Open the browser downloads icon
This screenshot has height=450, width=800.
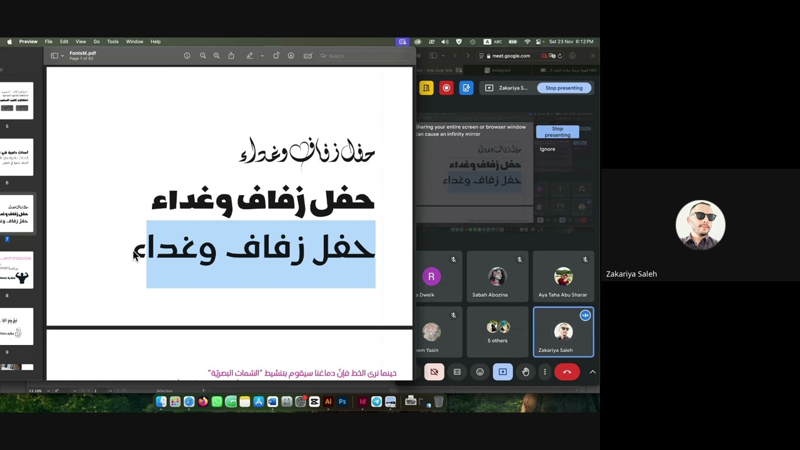click(572, 56)
